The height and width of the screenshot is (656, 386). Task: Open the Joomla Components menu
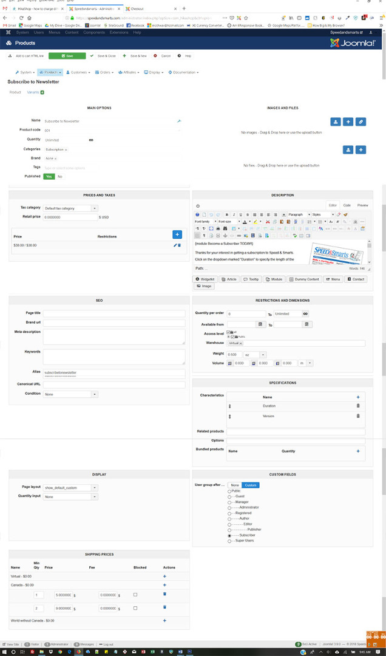coord(93,32)
